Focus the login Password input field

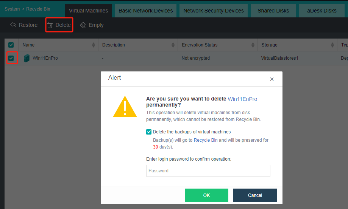(208, 171)
